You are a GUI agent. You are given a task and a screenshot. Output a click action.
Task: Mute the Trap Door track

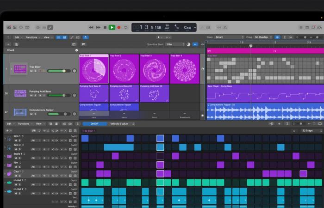[31, 71]
